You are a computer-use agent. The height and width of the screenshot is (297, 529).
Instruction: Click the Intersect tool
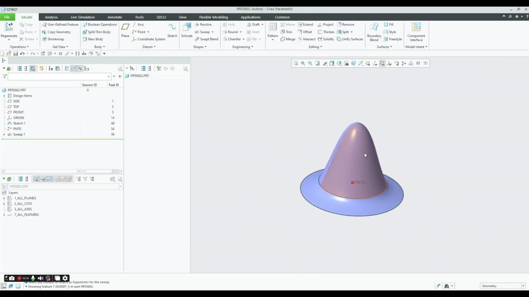[307, 39]
